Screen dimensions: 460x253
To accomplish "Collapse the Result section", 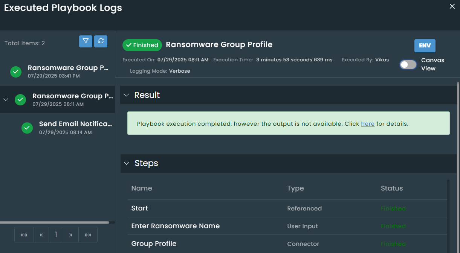I will (x=126, y=95).
